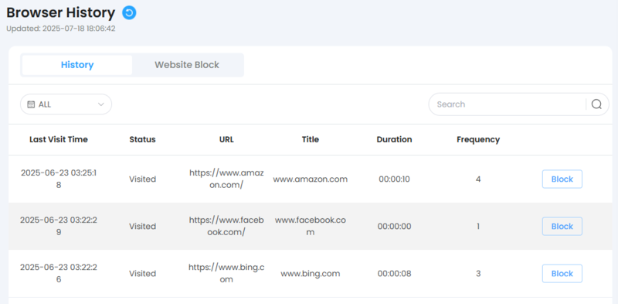Click frequency value 4 in amazon row
The width and height of the screenshot is (618, 304).
click(x=478, y=179)
